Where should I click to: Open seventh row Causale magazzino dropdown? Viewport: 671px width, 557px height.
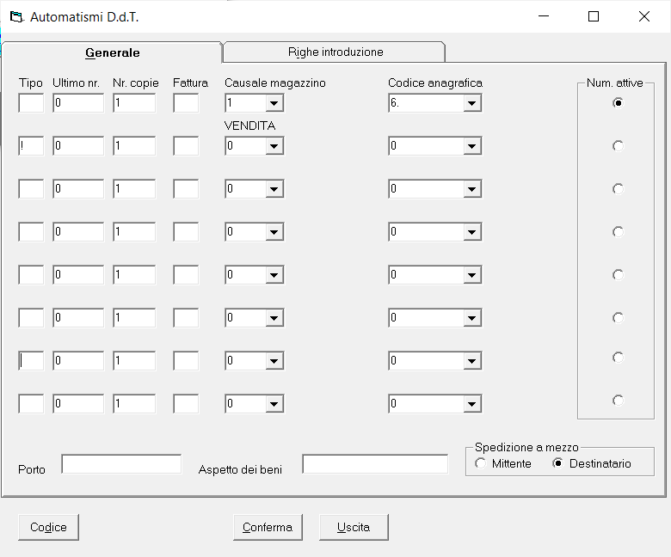[274, 361]
